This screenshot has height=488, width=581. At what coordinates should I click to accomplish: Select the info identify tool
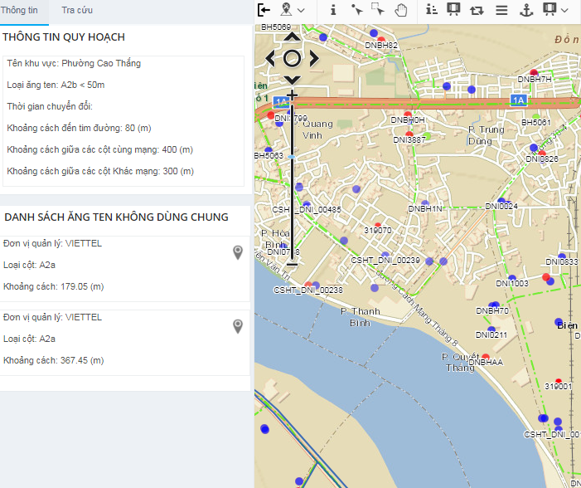click(333, 10)
